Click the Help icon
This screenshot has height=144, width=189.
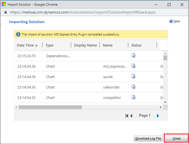(x=171, y=21)
